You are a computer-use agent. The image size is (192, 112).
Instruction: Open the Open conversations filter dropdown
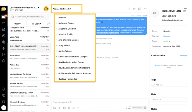(17, 24)
